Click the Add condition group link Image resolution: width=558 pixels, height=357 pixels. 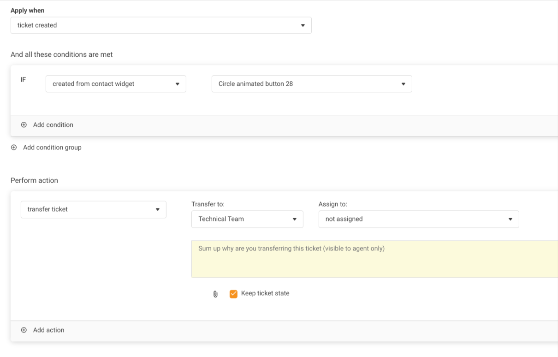coord(52,148)
